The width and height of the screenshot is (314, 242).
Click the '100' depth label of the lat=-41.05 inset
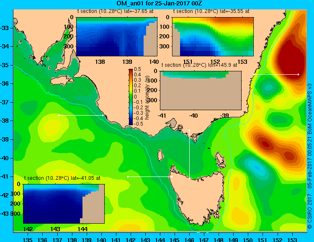(x=15, y=194)
